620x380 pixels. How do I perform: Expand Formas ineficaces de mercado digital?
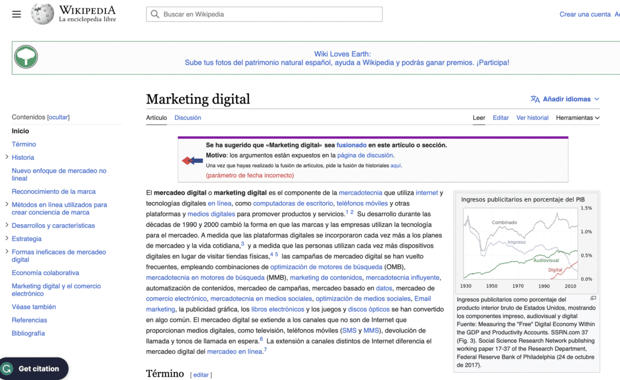[7, 252]
